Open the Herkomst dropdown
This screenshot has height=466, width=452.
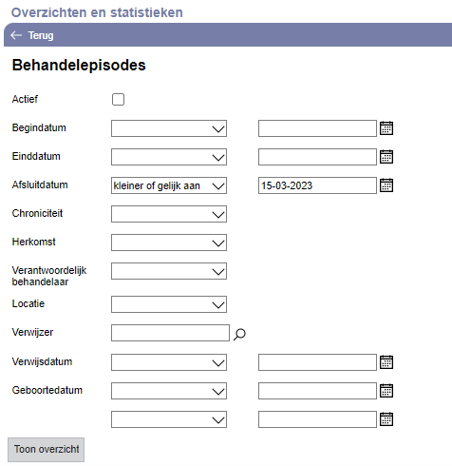(169, 243)
